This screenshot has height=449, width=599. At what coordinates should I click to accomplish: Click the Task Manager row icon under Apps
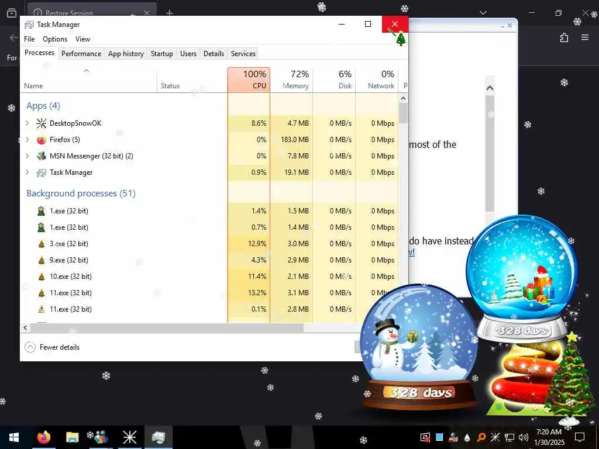click(42, 172)
